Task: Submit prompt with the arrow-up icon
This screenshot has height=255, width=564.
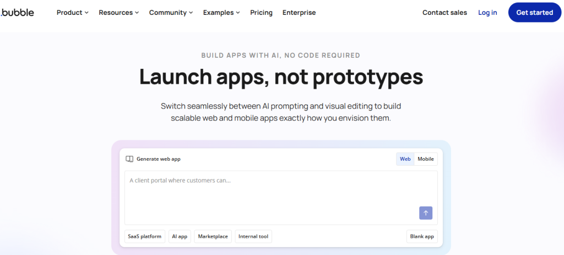Action: [426, 213]
